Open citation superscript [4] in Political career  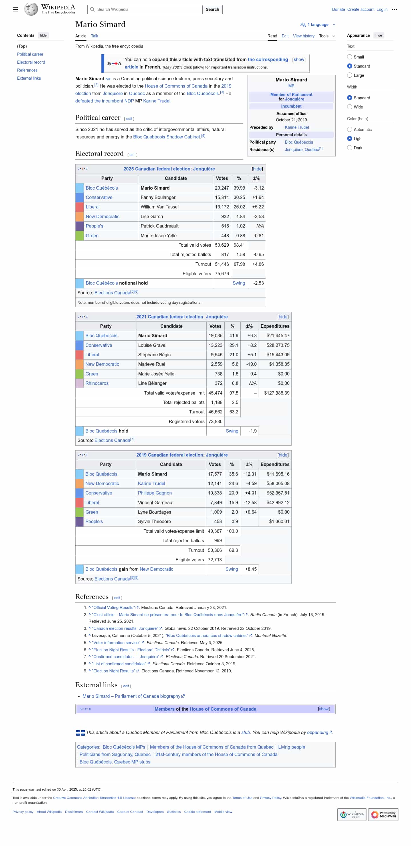tap(203, 136)
